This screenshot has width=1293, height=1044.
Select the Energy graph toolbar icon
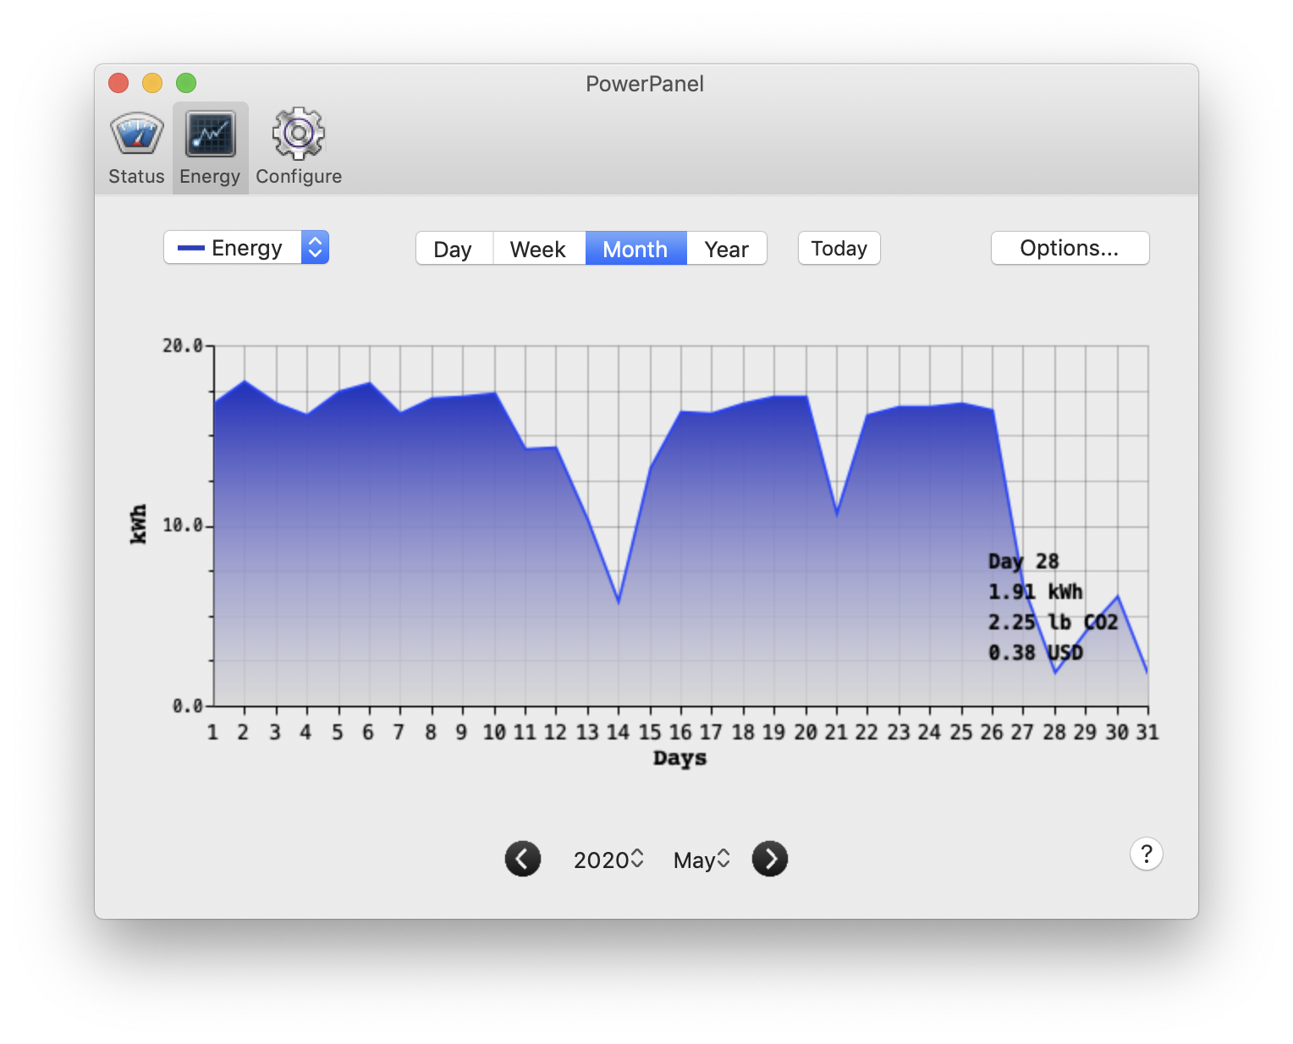(210, 148)
